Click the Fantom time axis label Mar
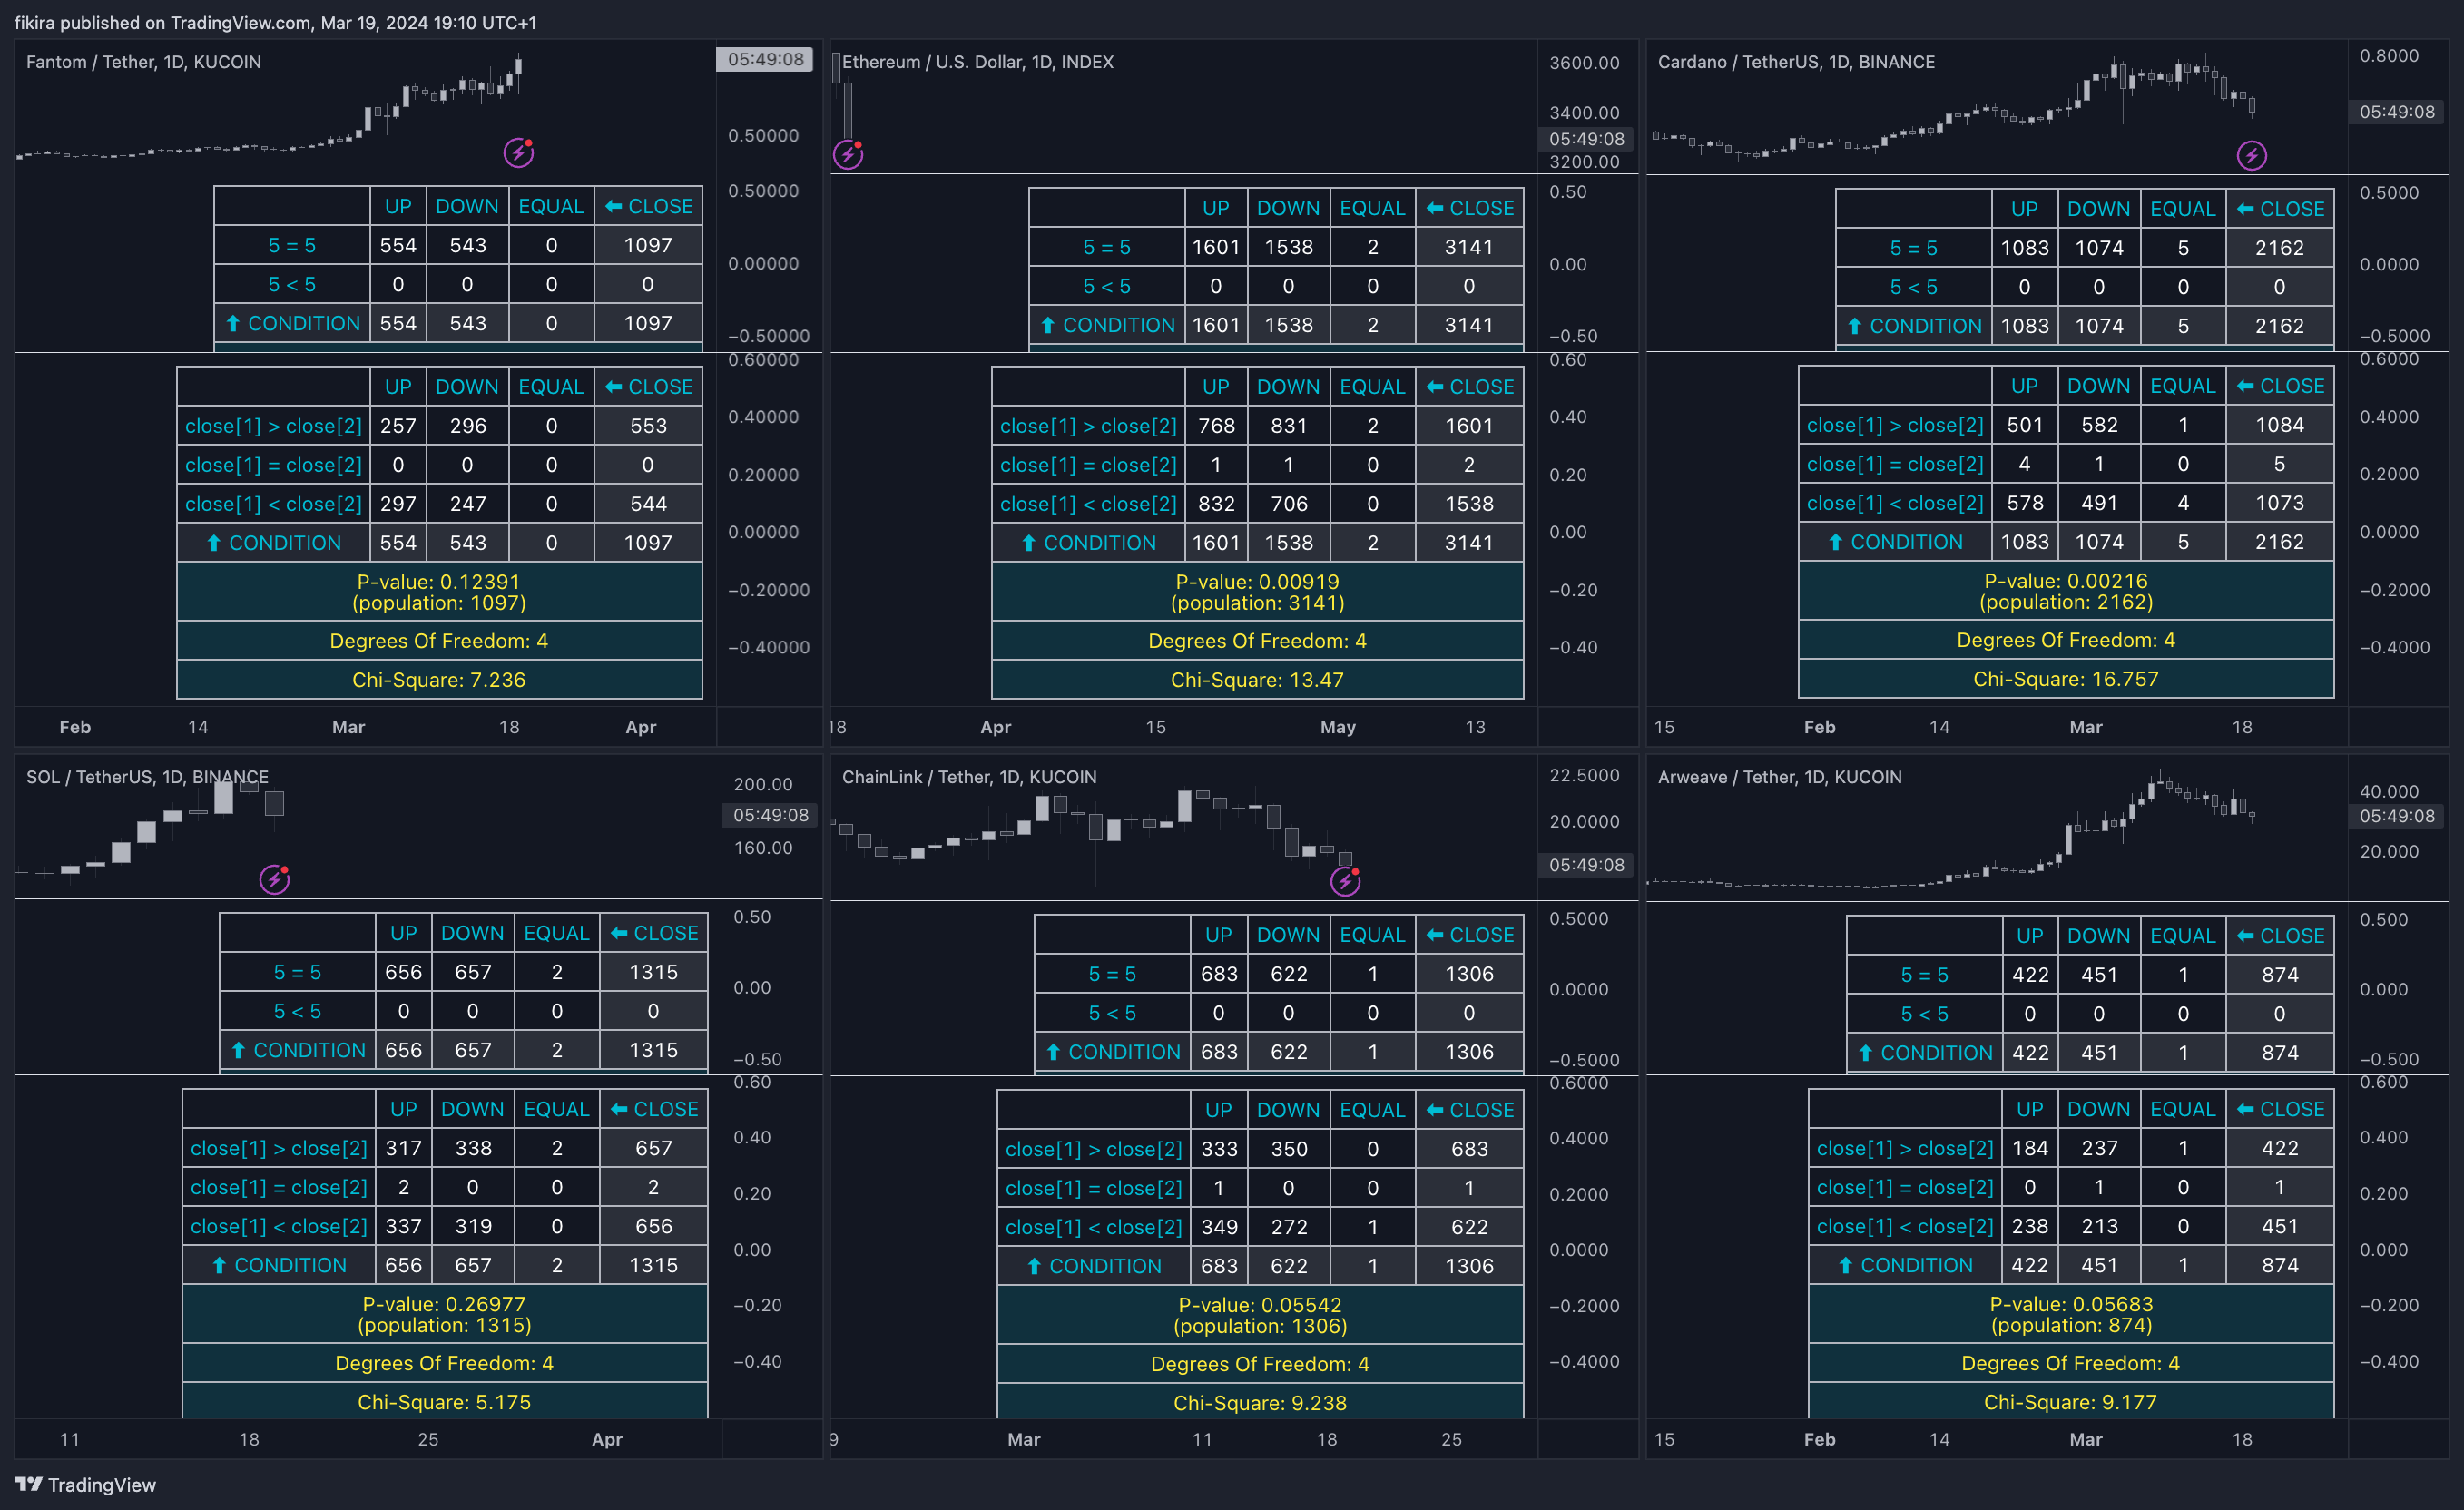This screenshot has height=1510, width=2464. pyautogui.click(x=348, y=727)
